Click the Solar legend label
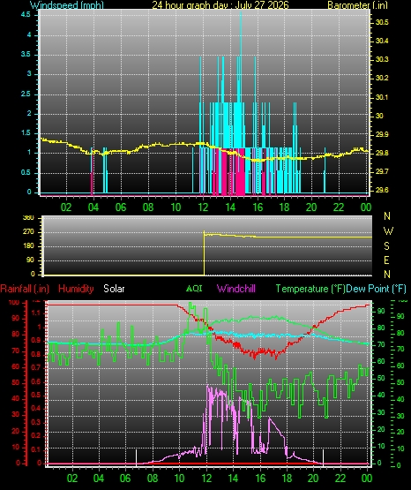This screenshot has height=490, width=411. tap(114, 289)
